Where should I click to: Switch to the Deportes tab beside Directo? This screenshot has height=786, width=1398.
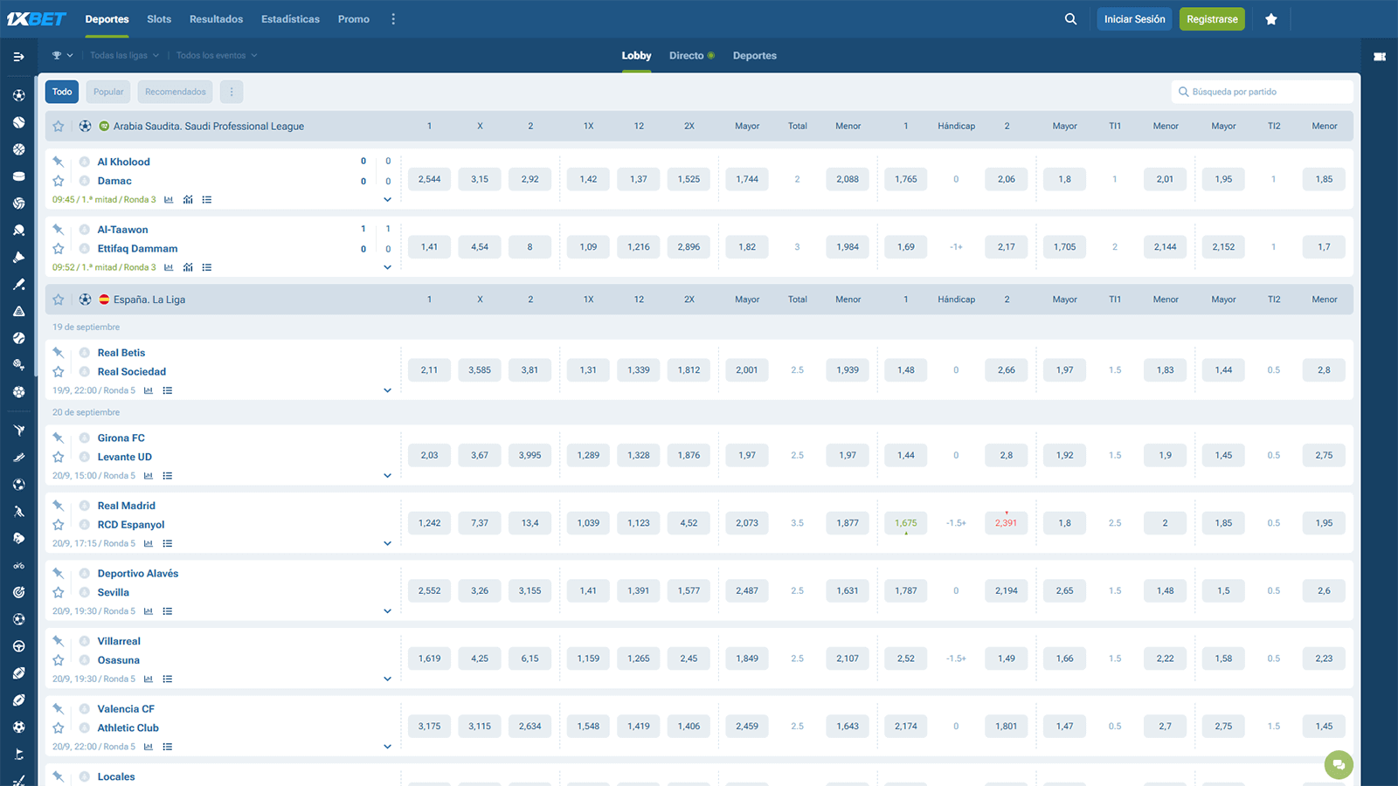(x=754, y=56)
